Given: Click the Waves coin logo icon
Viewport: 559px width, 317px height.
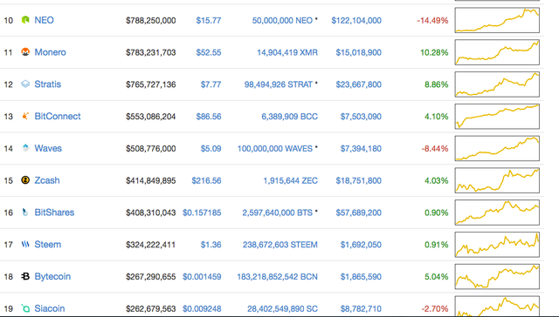Looking at the screenshot, I should click(x=25, y=148).
